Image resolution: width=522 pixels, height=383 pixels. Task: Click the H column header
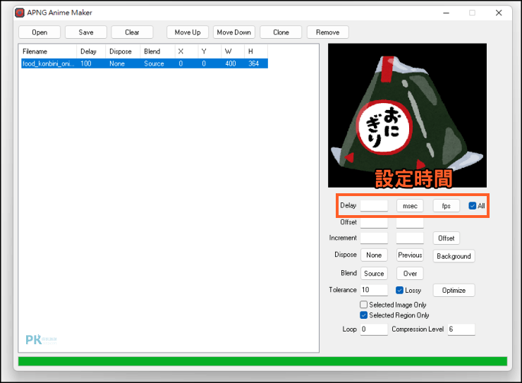(x=256, y=51)
